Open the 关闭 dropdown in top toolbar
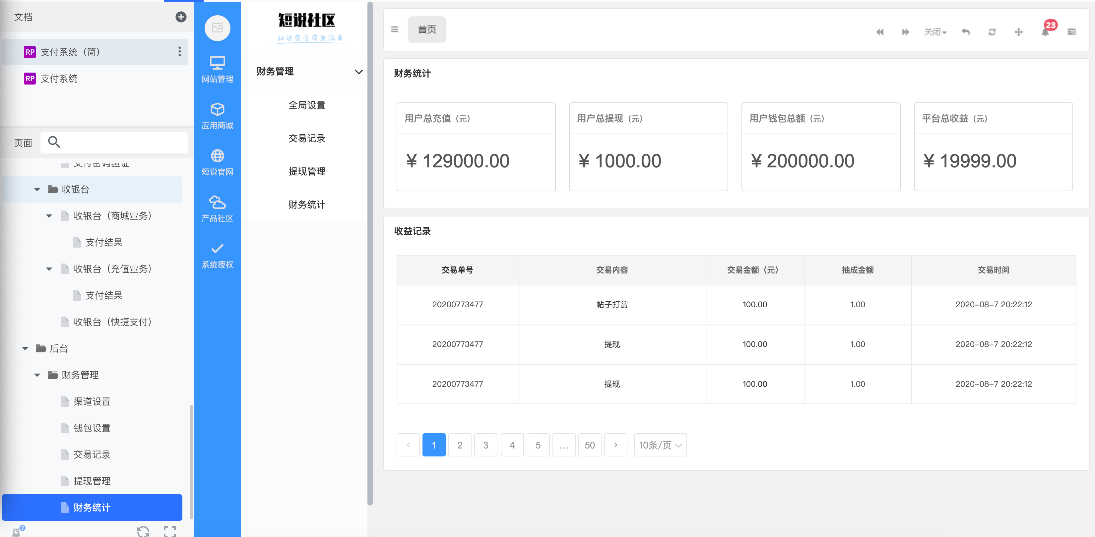1095x537 pixels. tap(935, 32)
